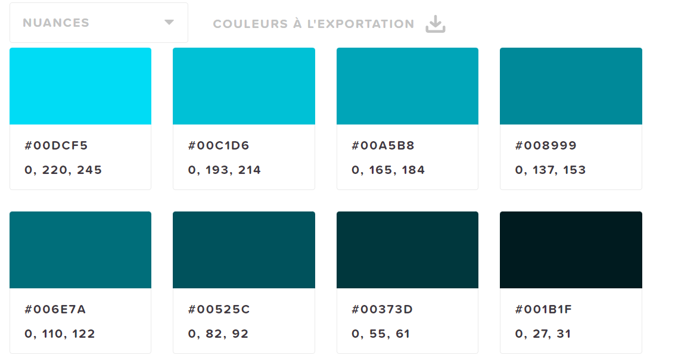
Task: Click the hex code #00A5B8 text
Action: (x=383, y=145)
